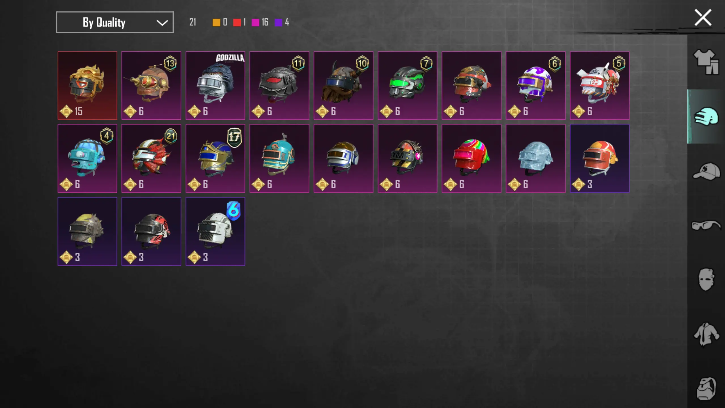The image size is (725, 408).
Task: Select the viking horned helmet with badge 10
Action: tap(343, 85)
